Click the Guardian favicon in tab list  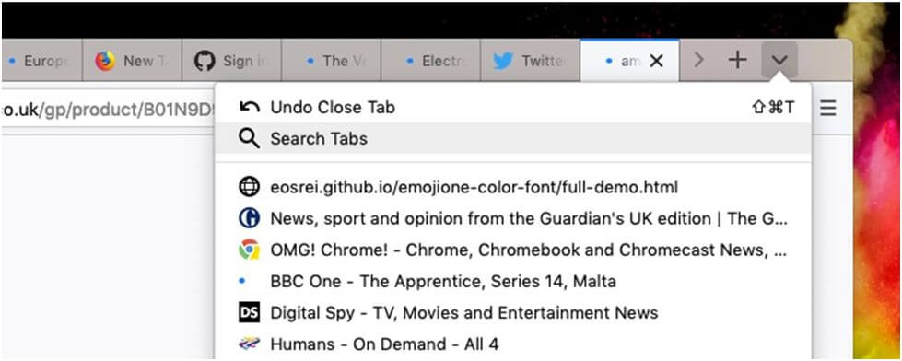[x=249, y=218]
